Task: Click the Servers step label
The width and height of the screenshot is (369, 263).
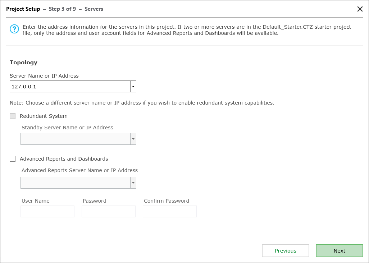Action: 94,9
